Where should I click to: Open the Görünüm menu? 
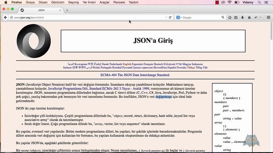pos(58,2)
